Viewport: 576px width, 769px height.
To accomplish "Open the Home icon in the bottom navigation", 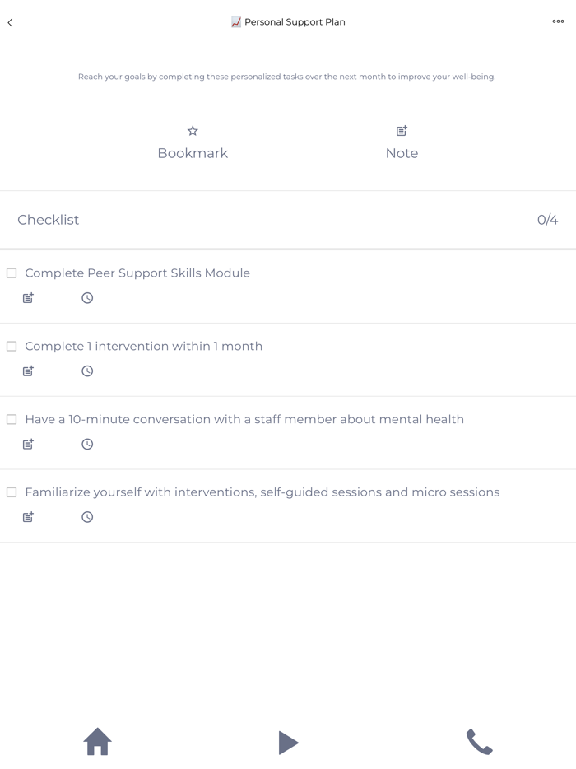I will (97, 742).
